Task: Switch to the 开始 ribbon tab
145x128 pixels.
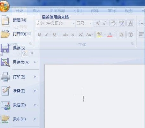Action: 19,11
